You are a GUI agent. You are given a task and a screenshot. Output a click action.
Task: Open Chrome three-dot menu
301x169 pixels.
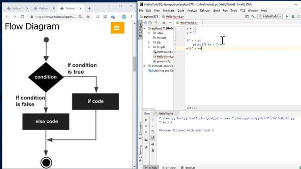click(132, 17)
